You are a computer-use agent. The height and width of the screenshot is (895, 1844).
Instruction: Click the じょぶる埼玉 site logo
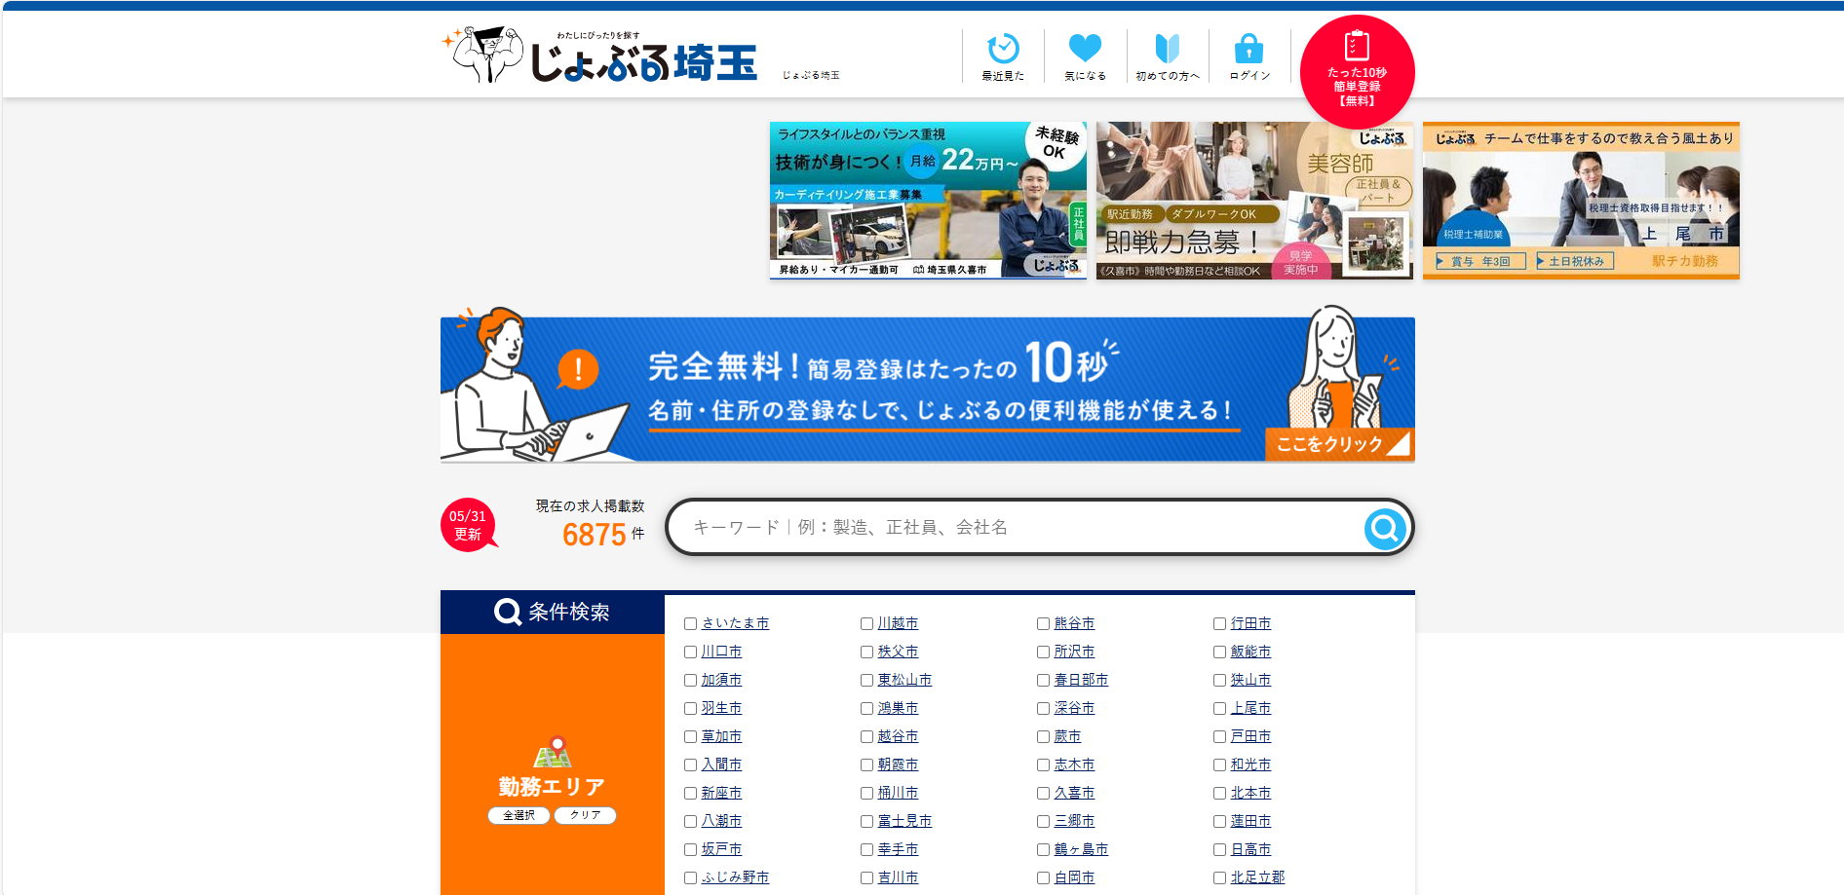pos(604,57)
